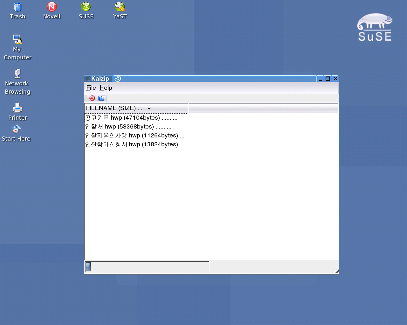This screenshot has height=325, width=407.
Task: Select 입찰참가신청서.hwp list entry
Action: pyautogui.click(x=136, y=144)
